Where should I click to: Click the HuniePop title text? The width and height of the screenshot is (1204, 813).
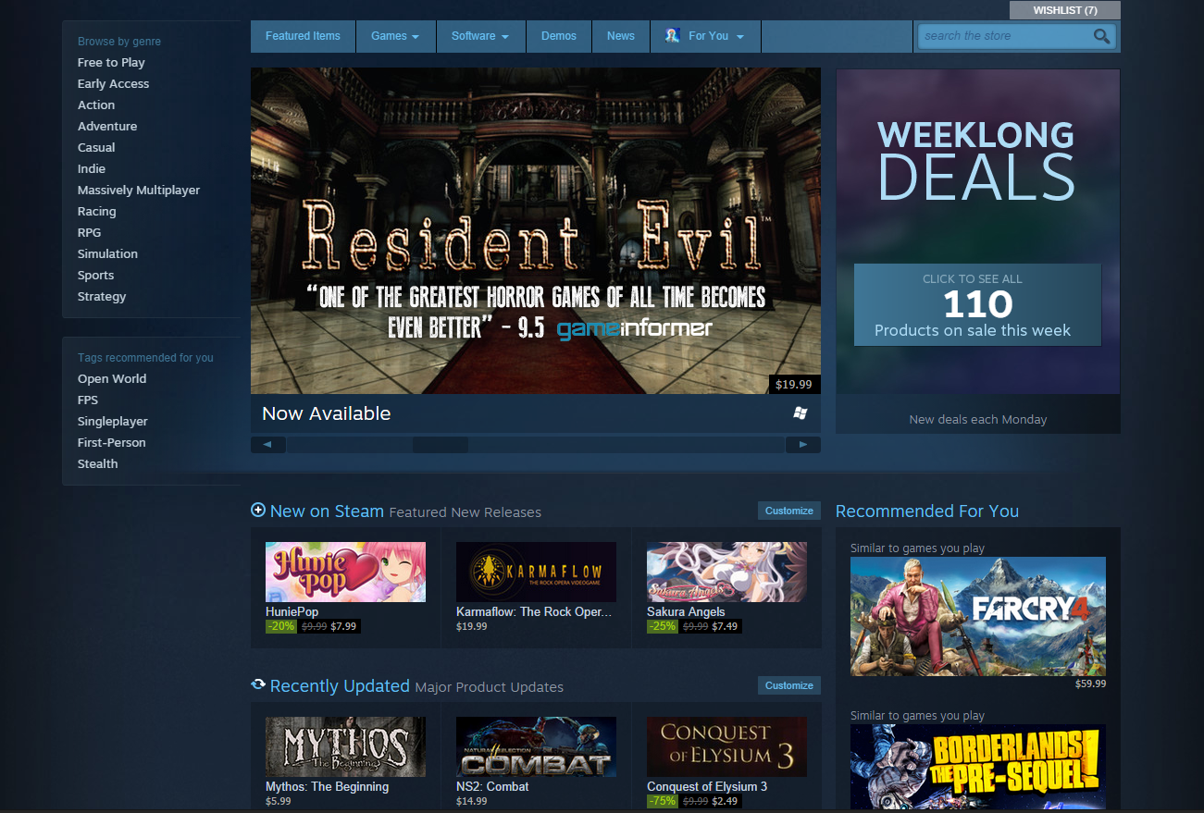point(292,612)
